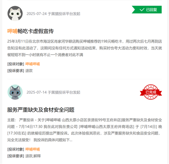Click highlighted 呷哺 keyword in first title
This screenshot has width=169, height=164.
(x=12, y=31)
